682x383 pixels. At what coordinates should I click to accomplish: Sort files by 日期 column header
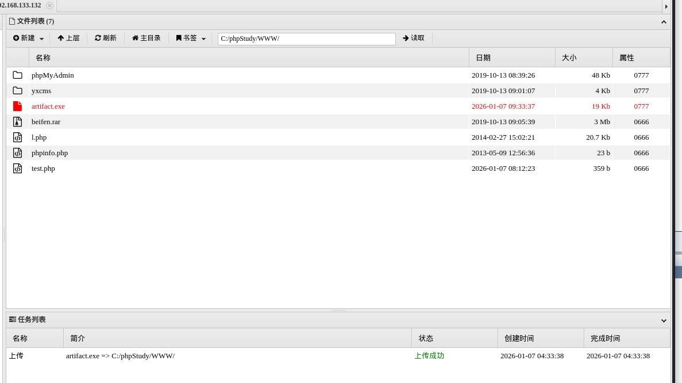coord(512,58)
